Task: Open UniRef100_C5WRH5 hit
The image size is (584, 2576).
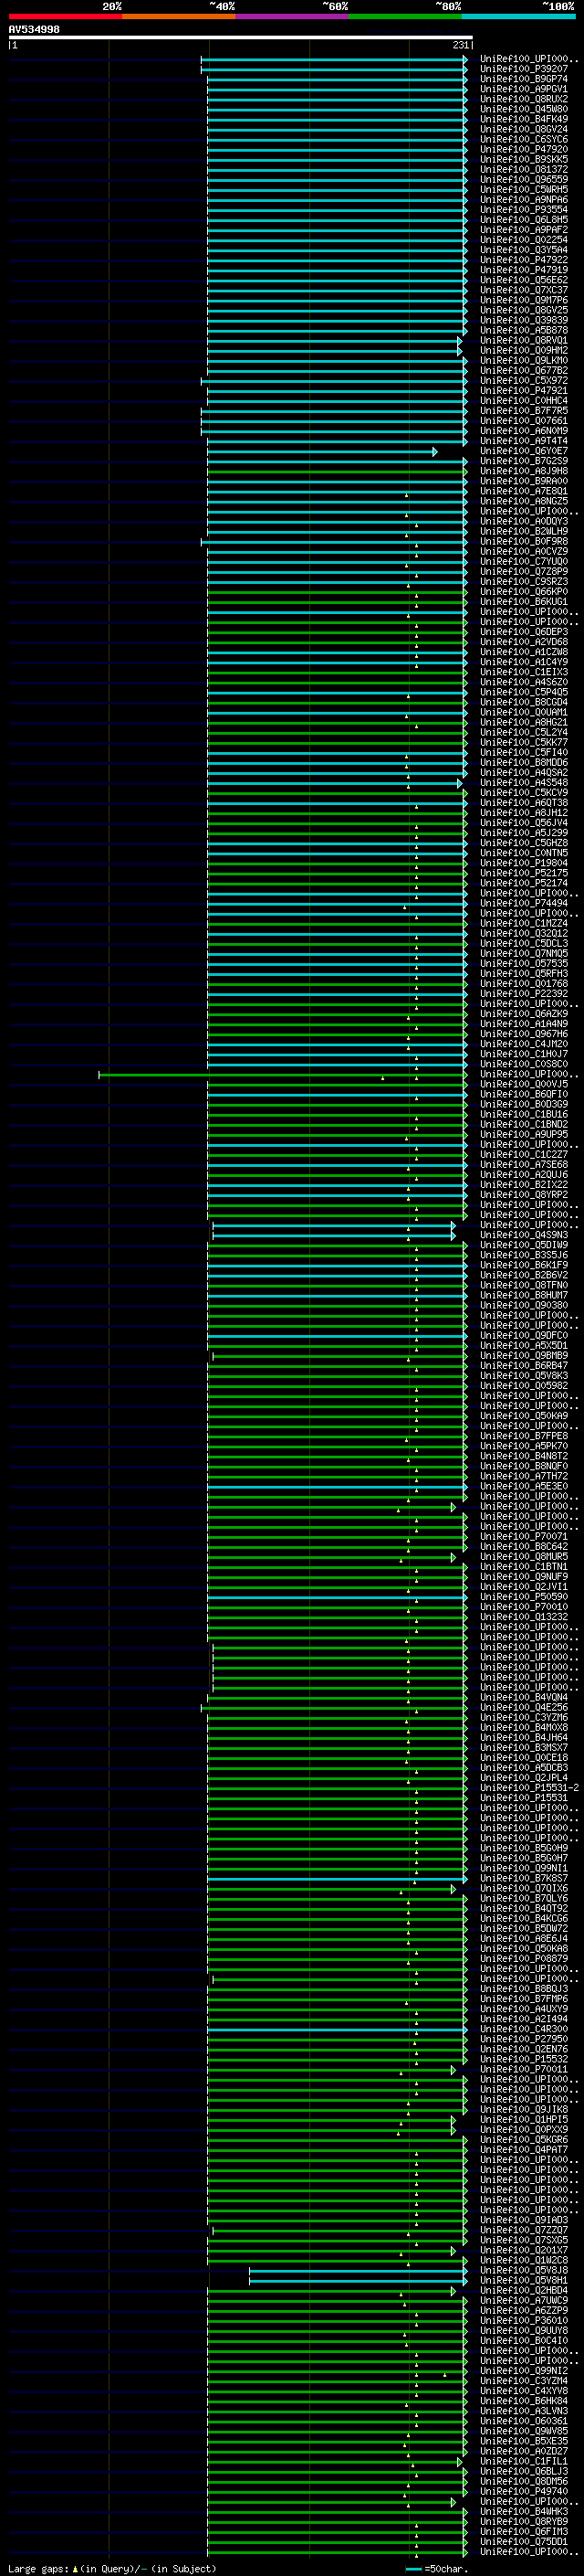Action: (523, 190)
